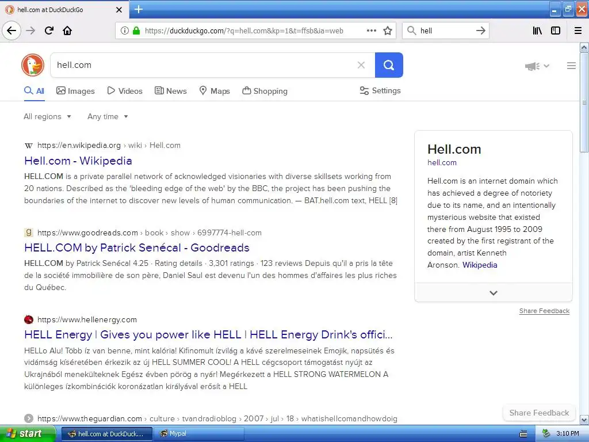Viewport: 589px width, 442px height.
Task: Run search with blue magnifier button
Action: coord(389,65)
